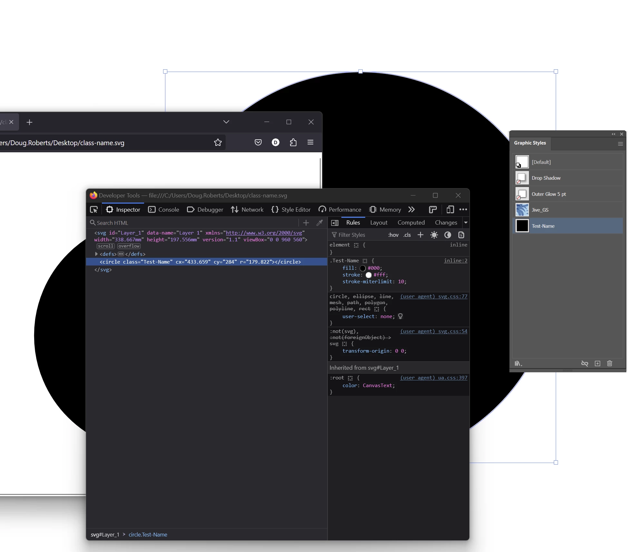Image resolution: width=636 pixels, height=552 pixels.
Task: Click the inline:2 source link
Action: (455, 261)
